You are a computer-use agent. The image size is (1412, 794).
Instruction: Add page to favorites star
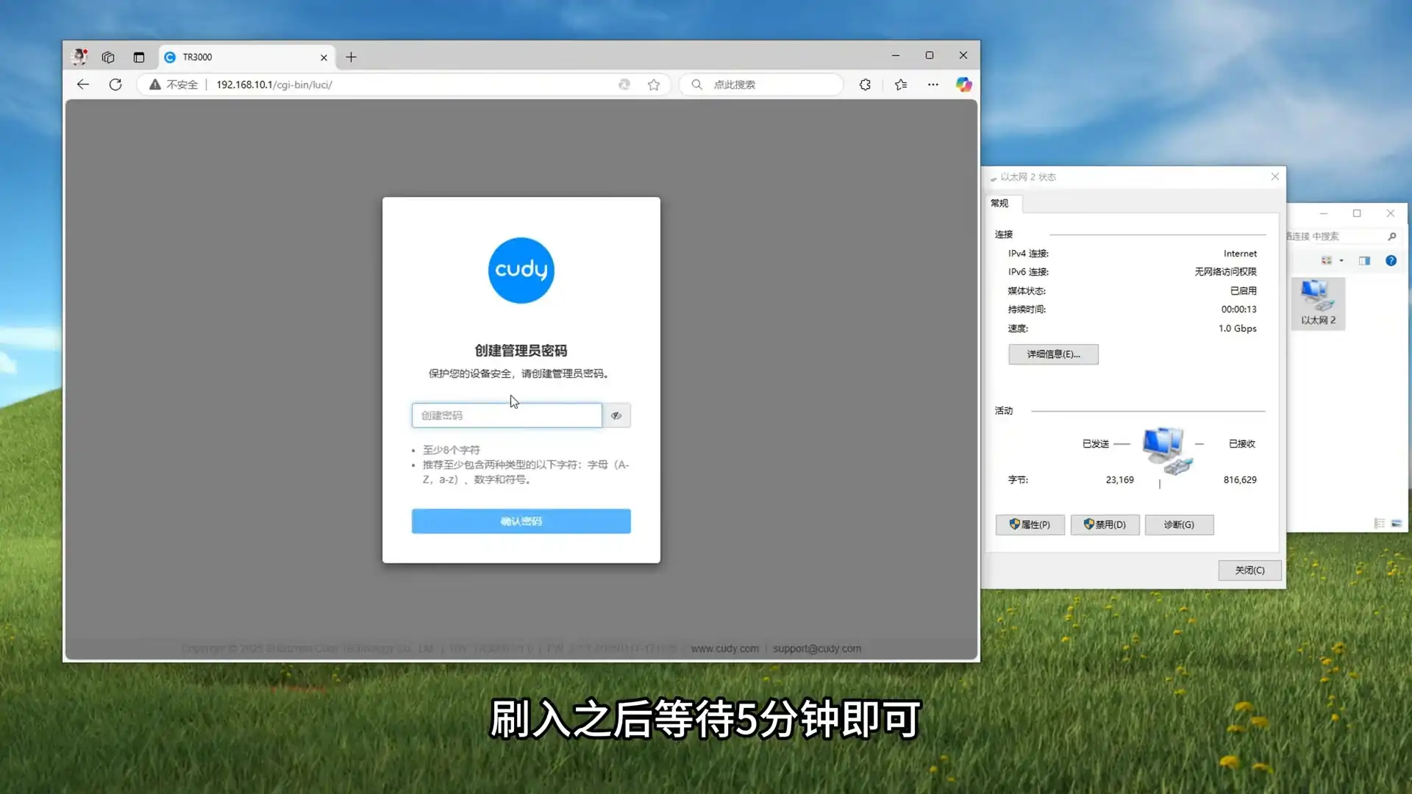point(654,85)
